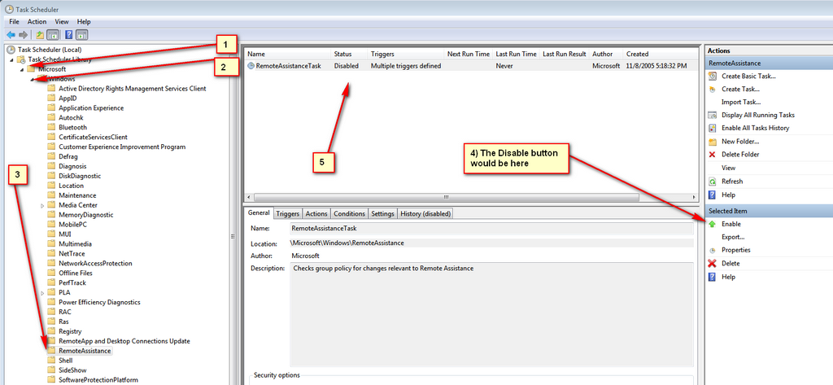Click the Bluetooth folder icon
The width and height of the screenshot is (833, 385).
pyautogui.click(x=51, y=127)
